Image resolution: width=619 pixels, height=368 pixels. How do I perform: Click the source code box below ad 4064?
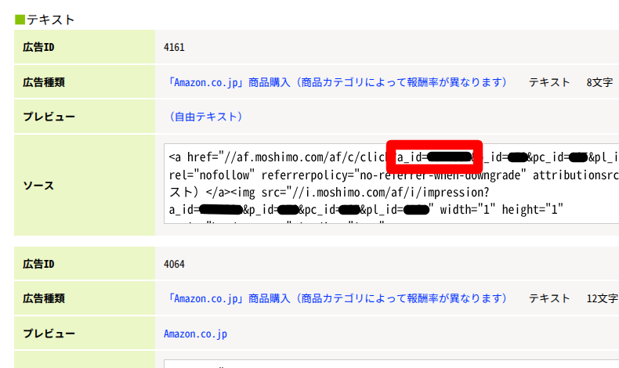click(x=391, y=363)
